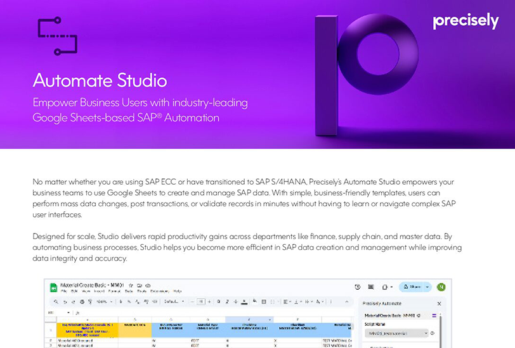Open the comments icon in header
This screenshot has width=515, height=348.
[x=371, y=287]
